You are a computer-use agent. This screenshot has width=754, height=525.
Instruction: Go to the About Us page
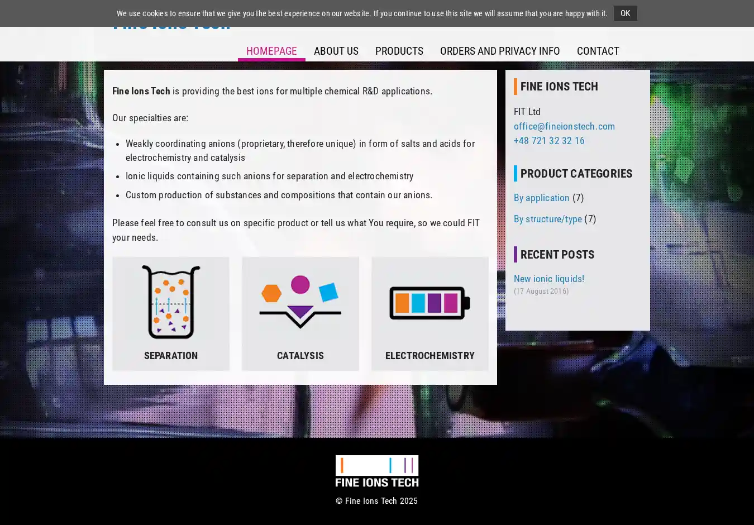pyautogui.click(x=336, y=51)
